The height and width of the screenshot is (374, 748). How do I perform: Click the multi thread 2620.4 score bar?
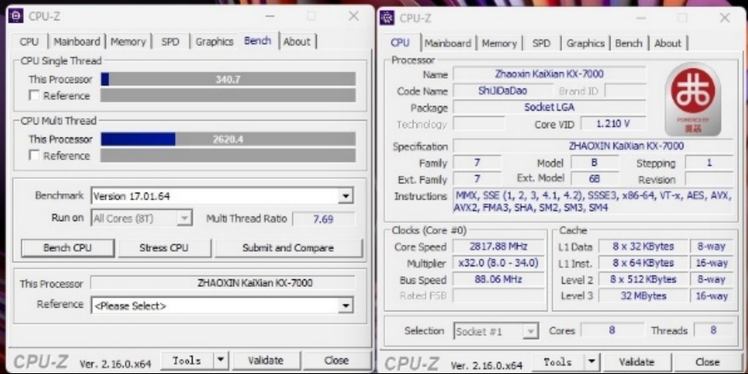(x=228, y=139)
